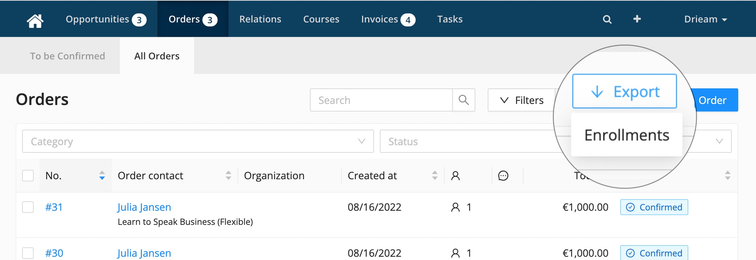Click into the orders Search field
The image size is (756, 260).
point(381,100)
